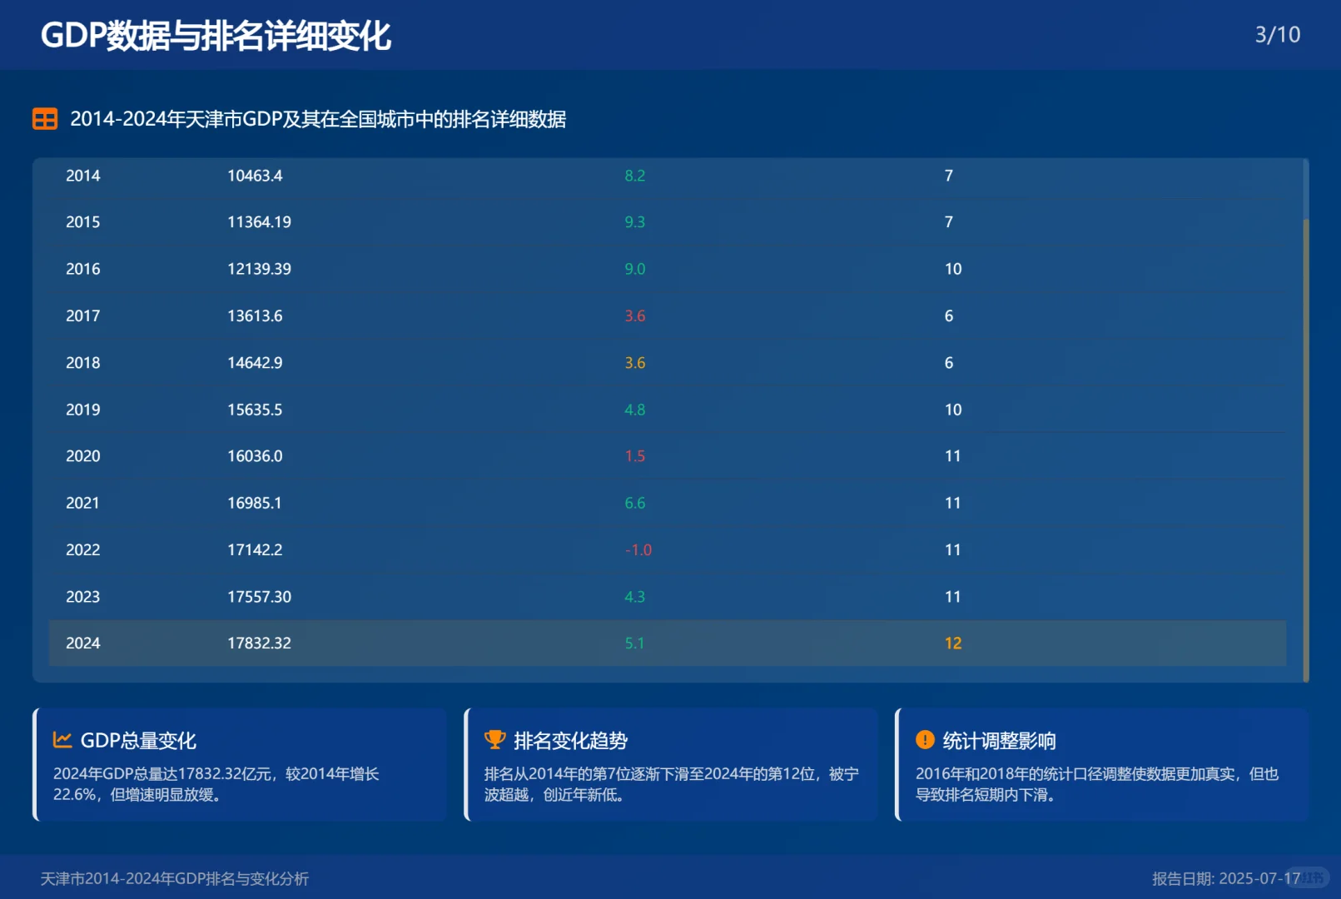Select the 17832.32 GDP value for 2024
This screenshot has width=1341, height=899.
[259, 643]
